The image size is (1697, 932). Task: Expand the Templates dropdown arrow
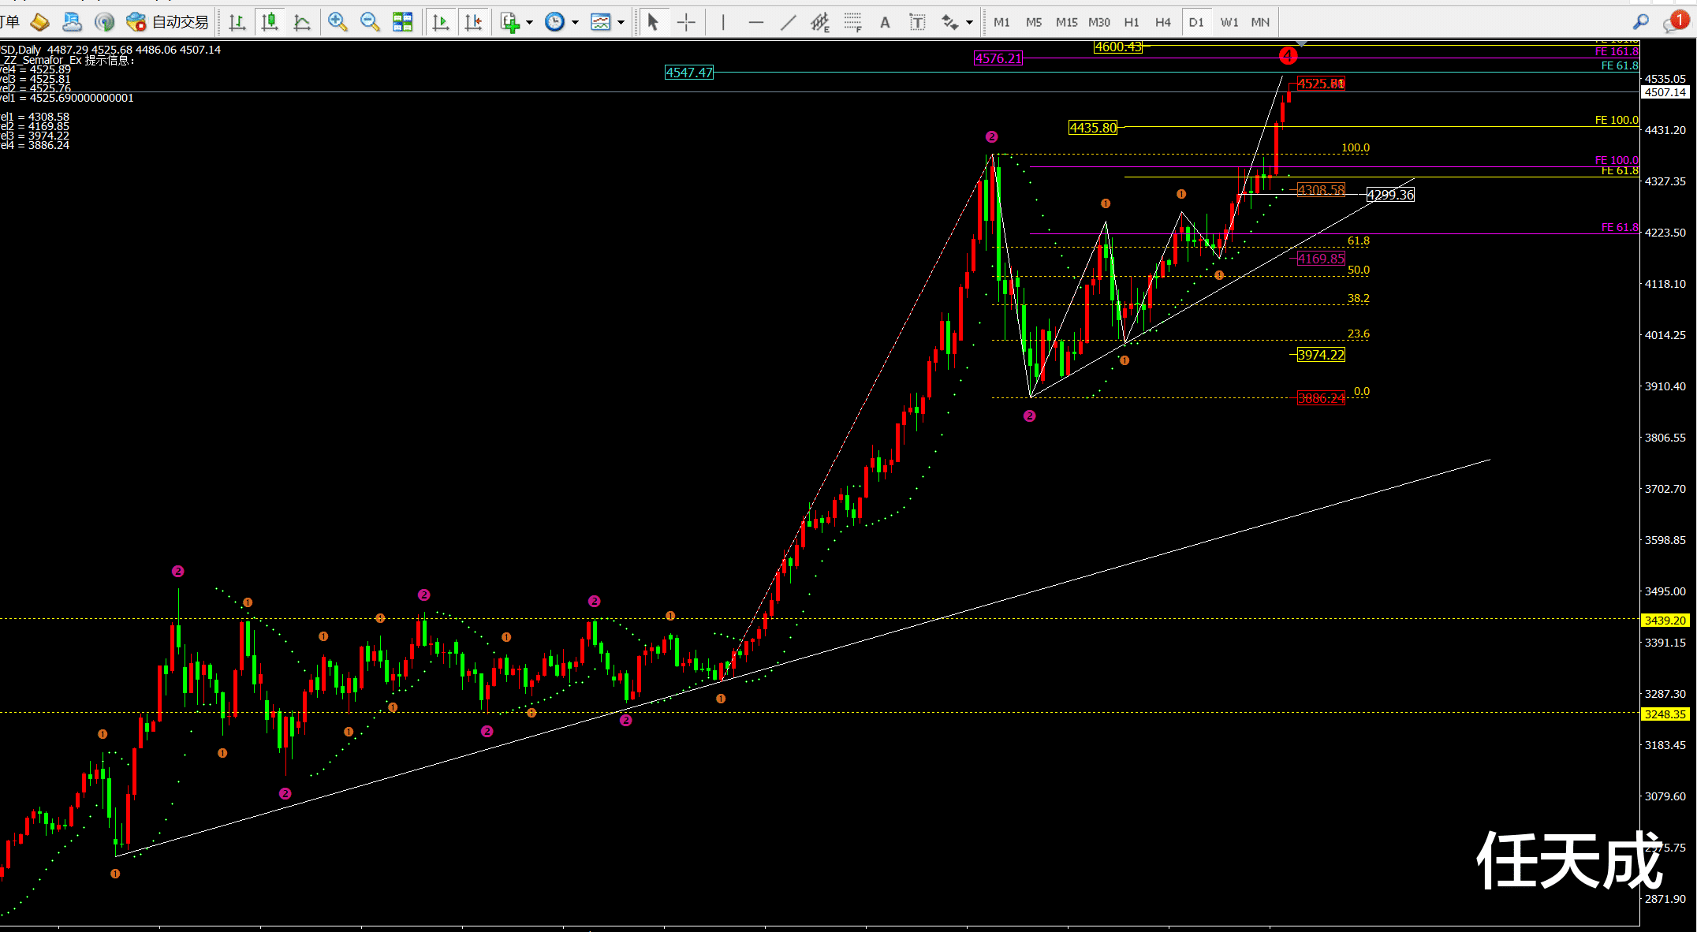click(x=621, y=22)
